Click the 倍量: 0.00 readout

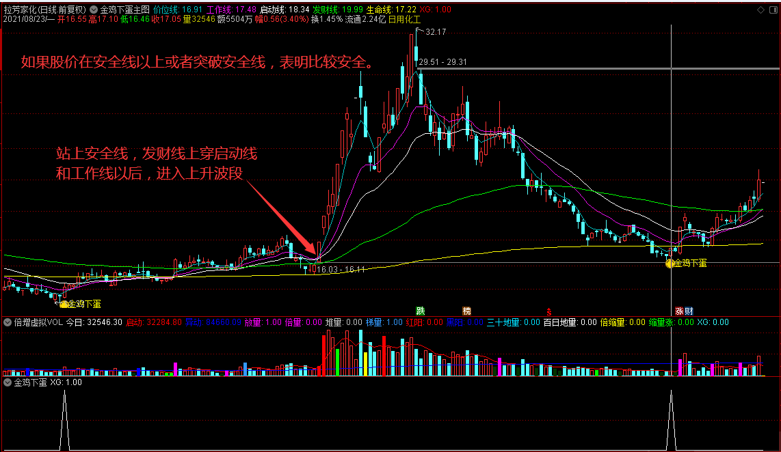[x=304, y=322]
